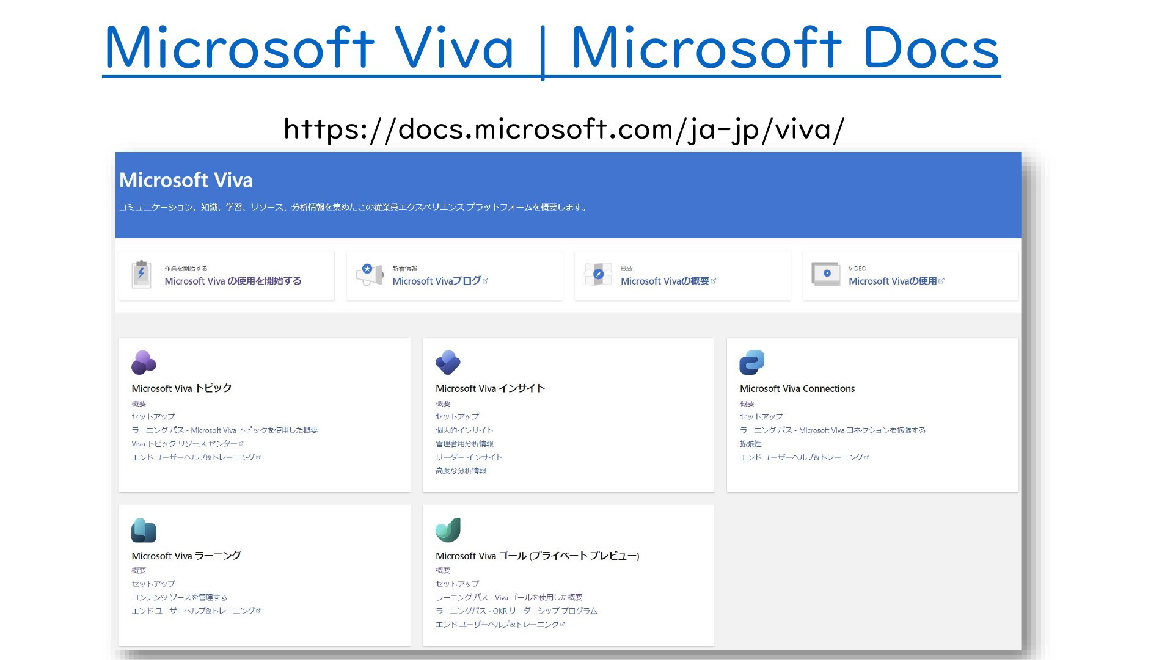Open エンドユーザーヘルプ&トレーニング under Viva トピック
The image size is (1173, 660).
click(196, 457)
